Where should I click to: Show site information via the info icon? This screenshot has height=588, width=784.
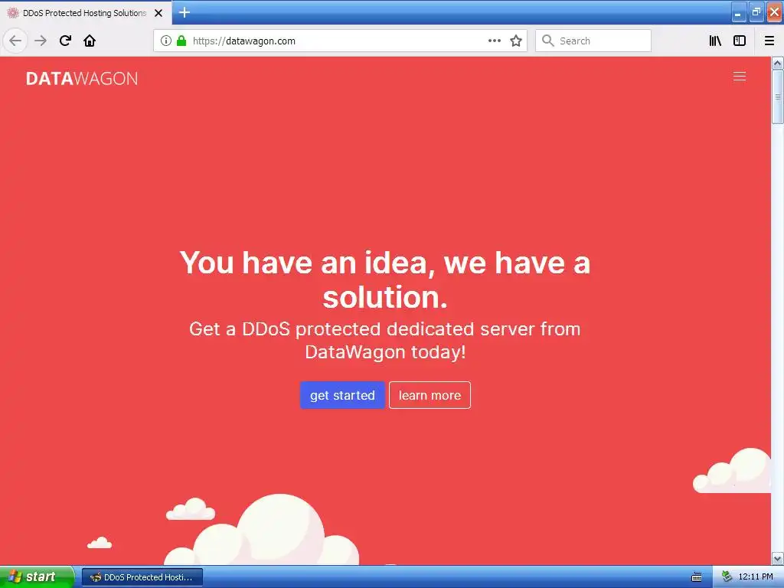click(x=166, y=41)
